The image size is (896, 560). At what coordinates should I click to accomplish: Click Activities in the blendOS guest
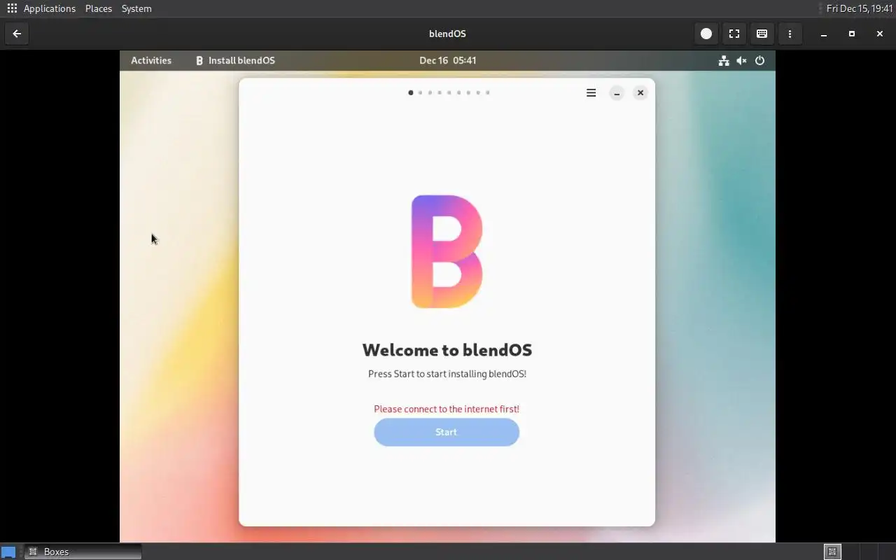point(151,60)
